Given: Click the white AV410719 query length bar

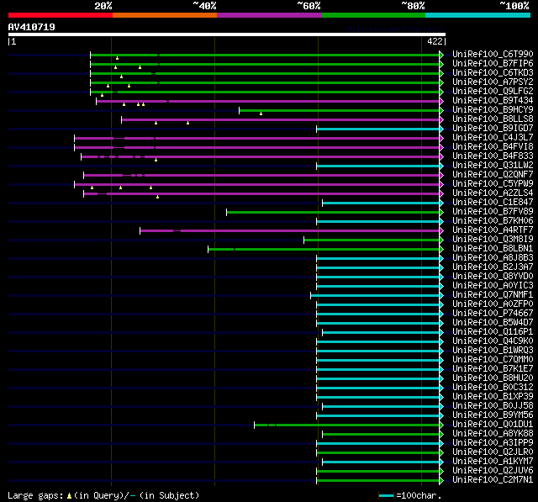Looking at the screenshot, I should click(227, 34).
